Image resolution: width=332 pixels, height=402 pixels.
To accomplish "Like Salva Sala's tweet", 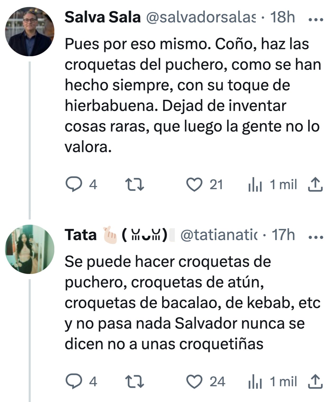I will click(194, 184).
